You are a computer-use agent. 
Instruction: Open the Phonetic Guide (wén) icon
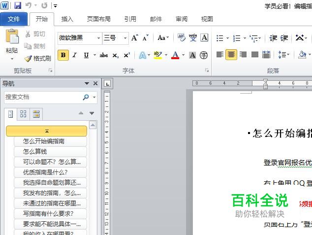pos(193,37)
